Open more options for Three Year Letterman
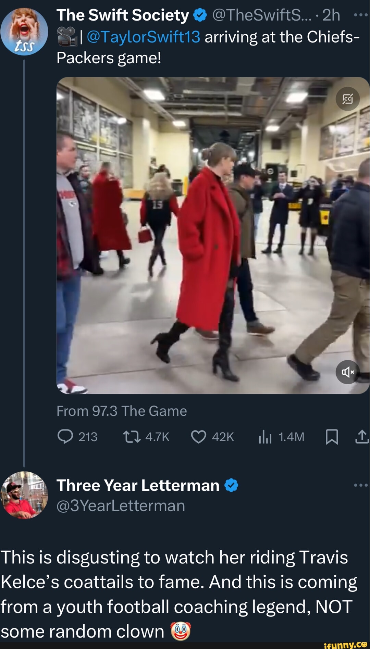Viewport: 370px width, 649px height. click(x=360, y=485)
